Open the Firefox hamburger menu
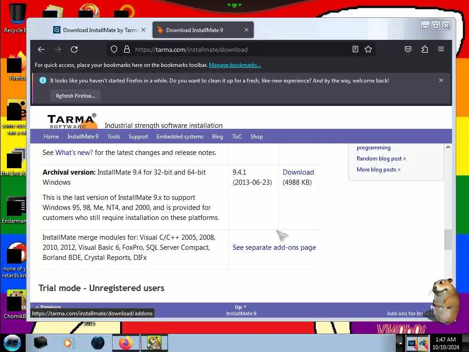469x352 pixels. (x=441, y=49)
